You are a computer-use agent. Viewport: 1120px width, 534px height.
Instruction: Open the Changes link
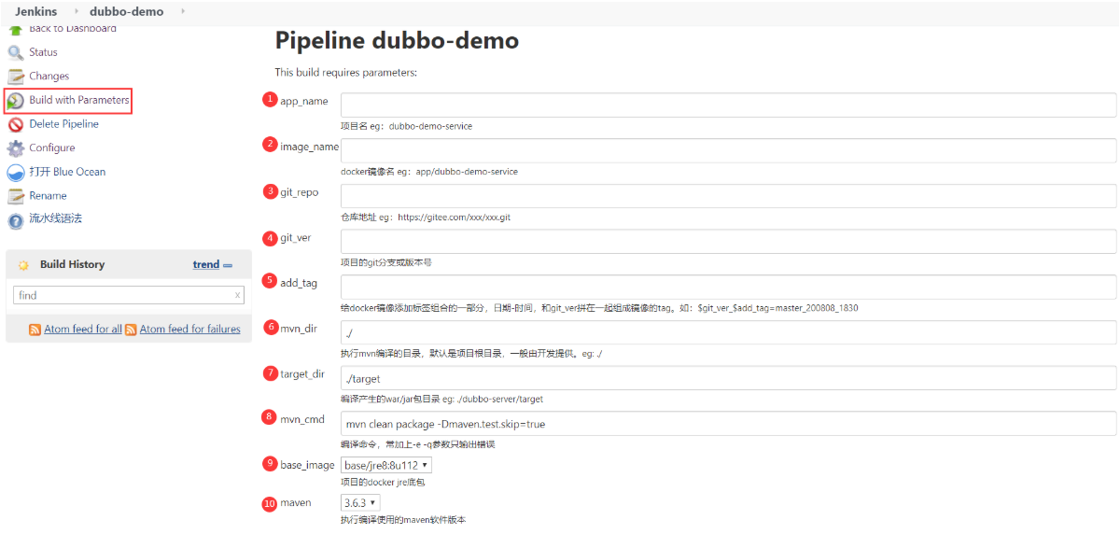(49, 77)
